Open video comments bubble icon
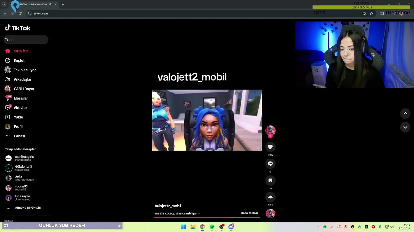414x232 pixels. pos(270,164)
